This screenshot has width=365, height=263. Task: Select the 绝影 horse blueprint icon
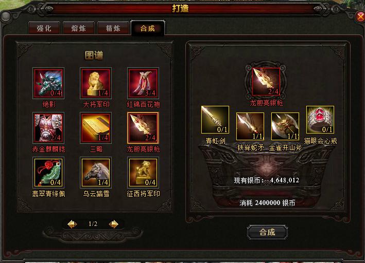tap(48, 83)
